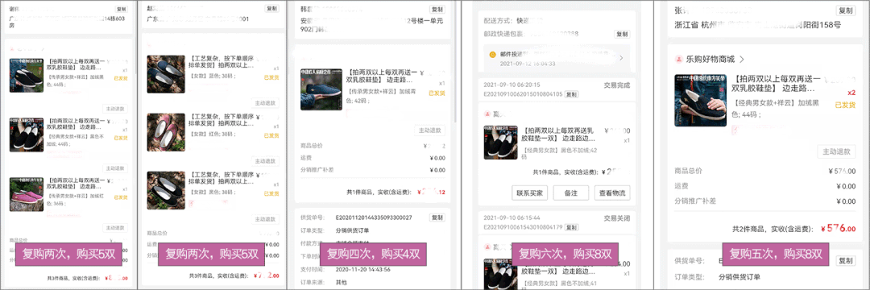Viewport: 870px width, 290px height.
Task: Open the blue shoes product thumbnail (蓝色 38码)
Action: point(166,74)
